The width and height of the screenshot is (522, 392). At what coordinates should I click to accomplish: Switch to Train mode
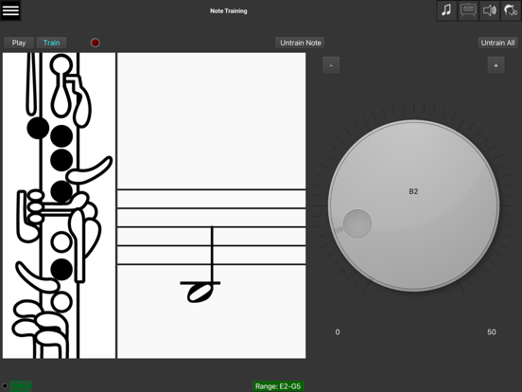click(51, 43)
